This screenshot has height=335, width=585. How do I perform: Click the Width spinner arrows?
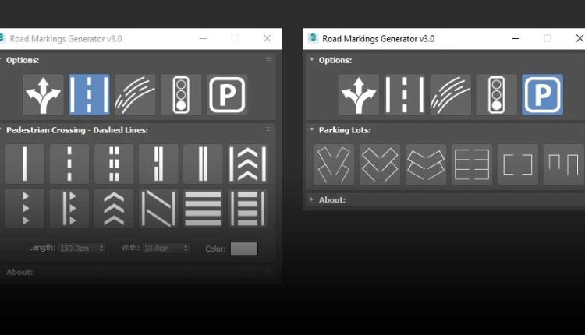pyautogui.click(x=186, y=249)
